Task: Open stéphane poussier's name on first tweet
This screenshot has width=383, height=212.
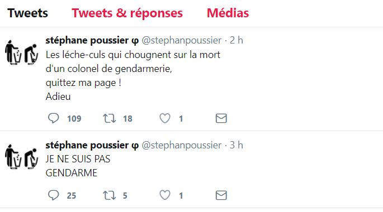Action: 92,40
